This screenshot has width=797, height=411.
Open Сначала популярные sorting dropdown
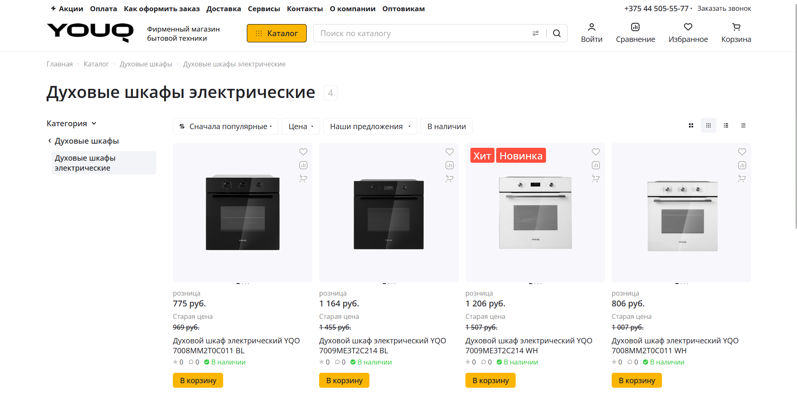point(225,126)
